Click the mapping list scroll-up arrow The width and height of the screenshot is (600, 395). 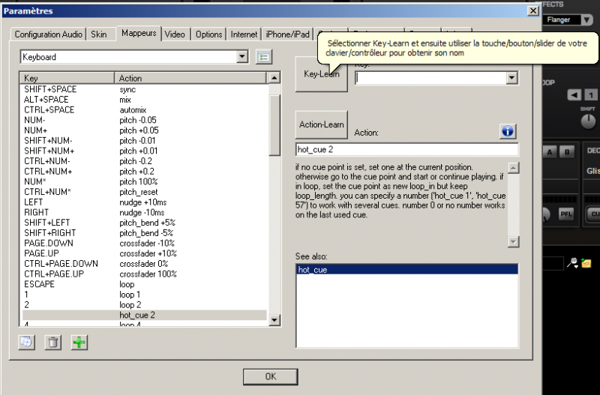[274, 78]
